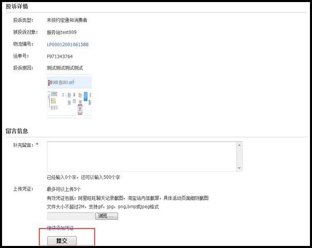The width and height of the screenshot is (312, 248).
Task: Click the 文件大小不超过2M format hint
Action: point(103,207)
